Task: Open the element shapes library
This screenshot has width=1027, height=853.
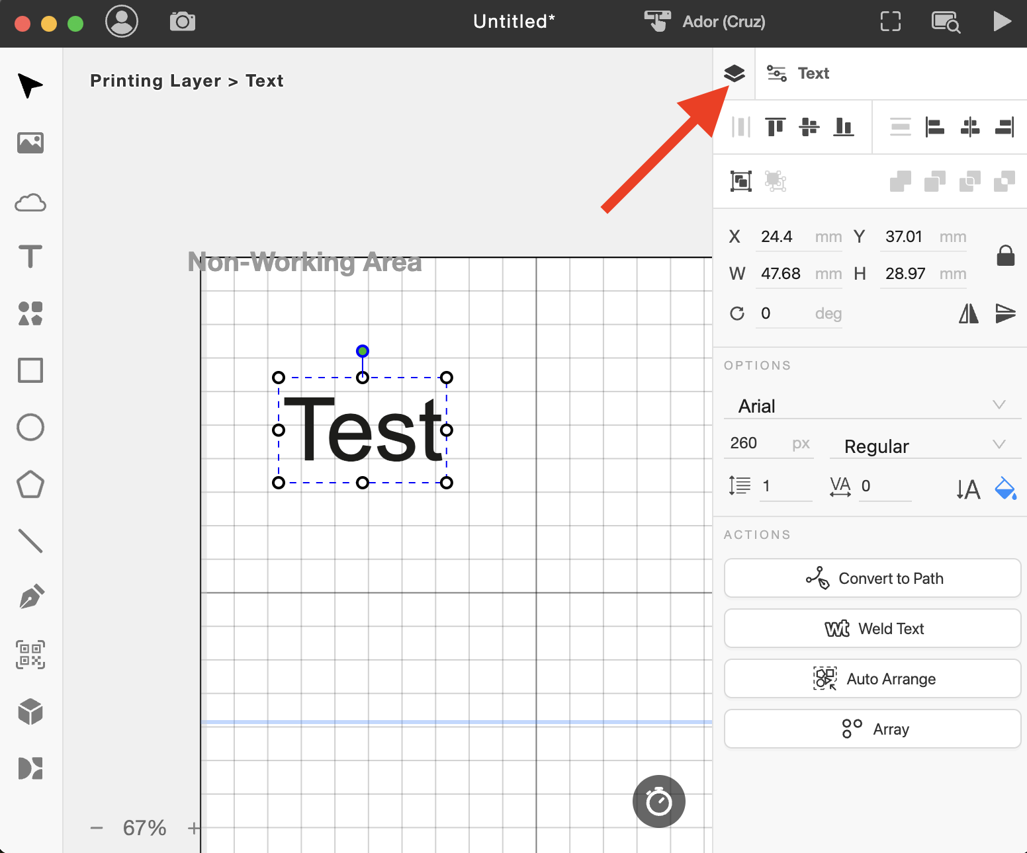Action: (30, 313)
